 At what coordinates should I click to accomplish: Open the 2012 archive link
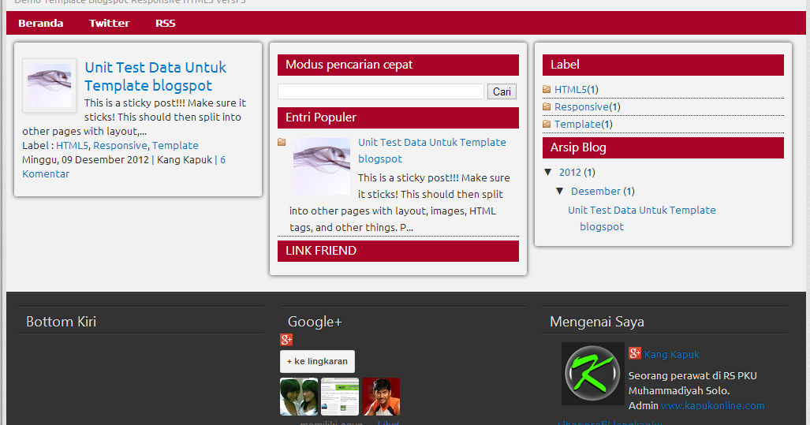tap(569, 173)
